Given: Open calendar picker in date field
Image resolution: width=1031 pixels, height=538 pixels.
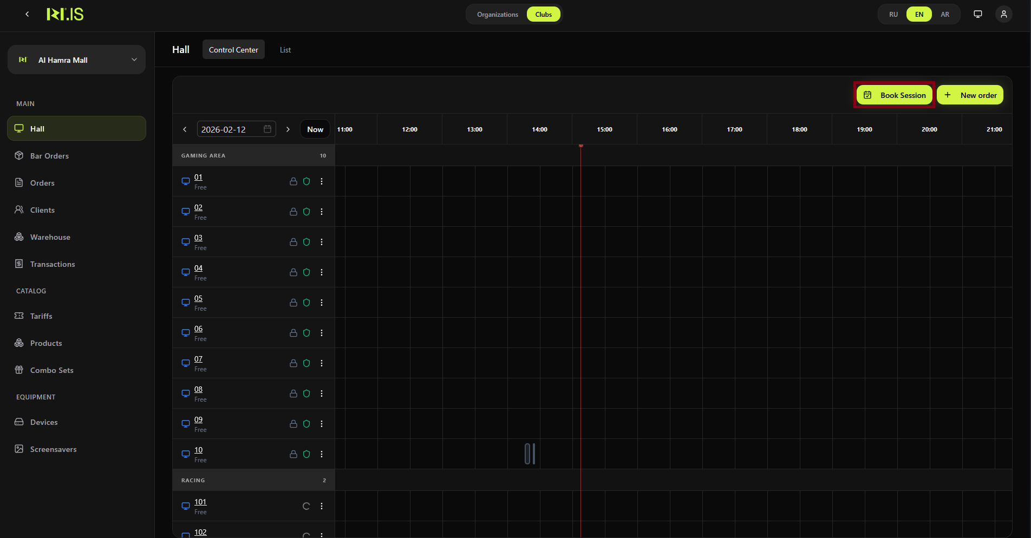Looking at the screenshot, I should tap(267, 129).
